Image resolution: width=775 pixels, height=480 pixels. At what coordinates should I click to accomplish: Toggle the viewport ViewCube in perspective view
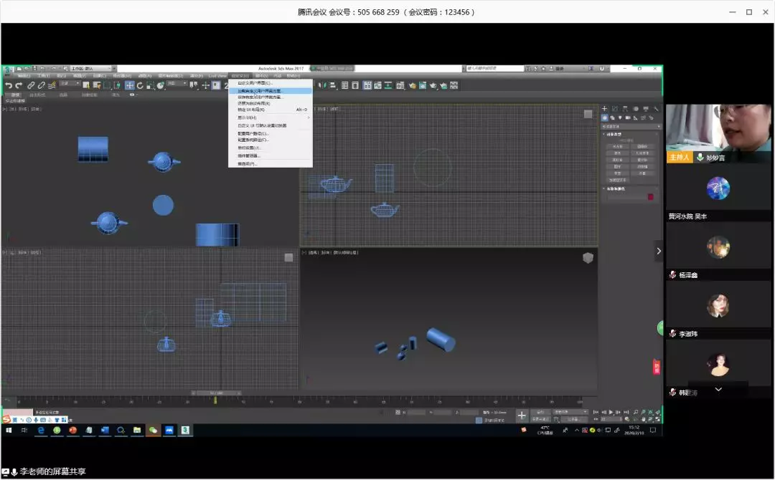(x=588, y=257)
